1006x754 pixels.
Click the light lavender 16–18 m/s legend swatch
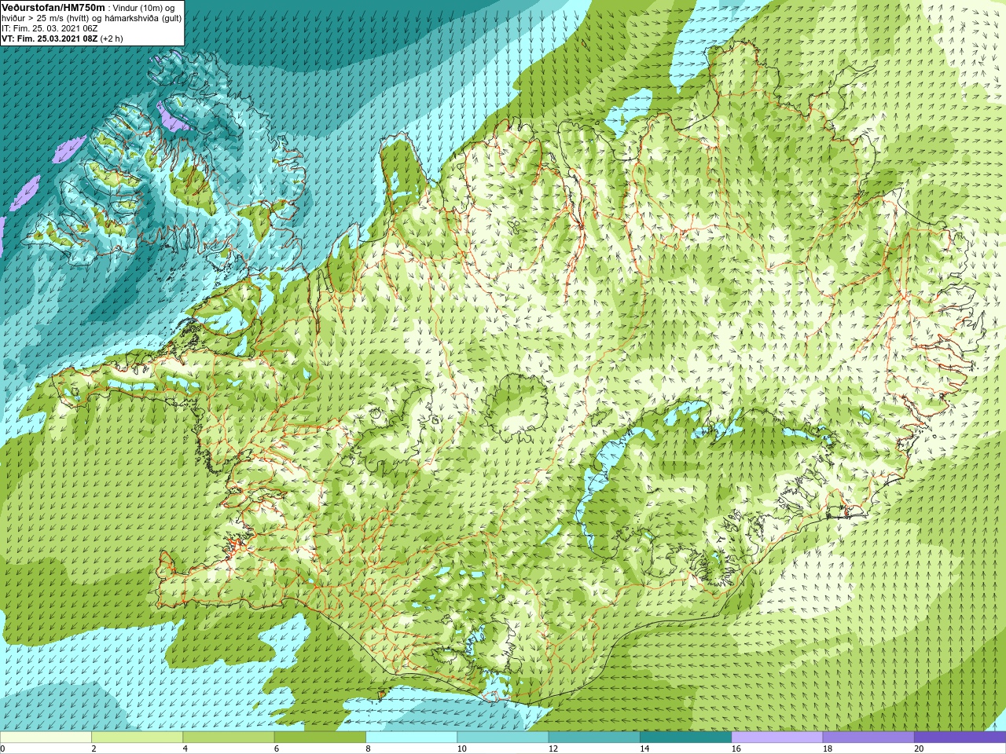pos(777,738)
